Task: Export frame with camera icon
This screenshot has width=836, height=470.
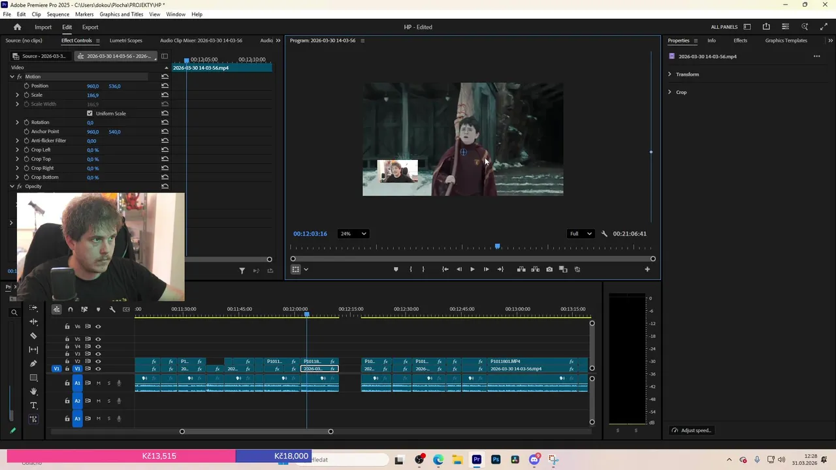Action: pyautogui.click(x=549, y=269)
